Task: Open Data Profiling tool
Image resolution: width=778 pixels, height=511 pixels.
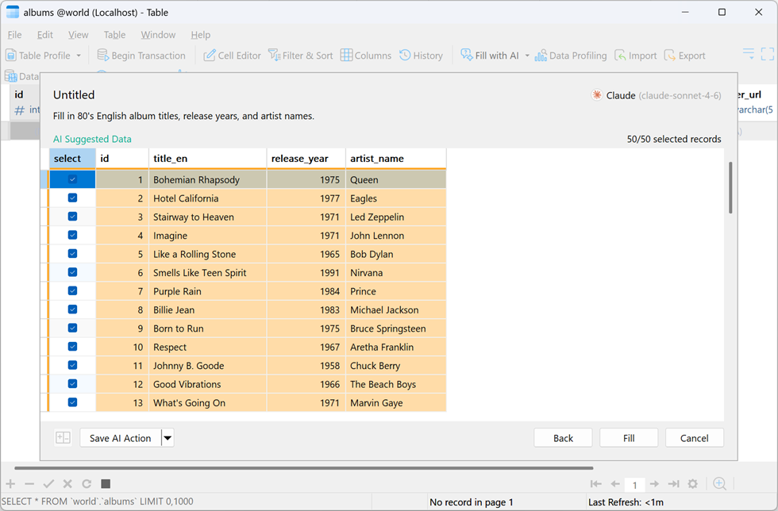Action: coord(571,56)
